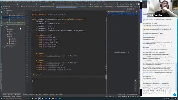Viewport: 178px width, 100px height.
Task: Open Git show history clock icon
Action: (118, 4)
